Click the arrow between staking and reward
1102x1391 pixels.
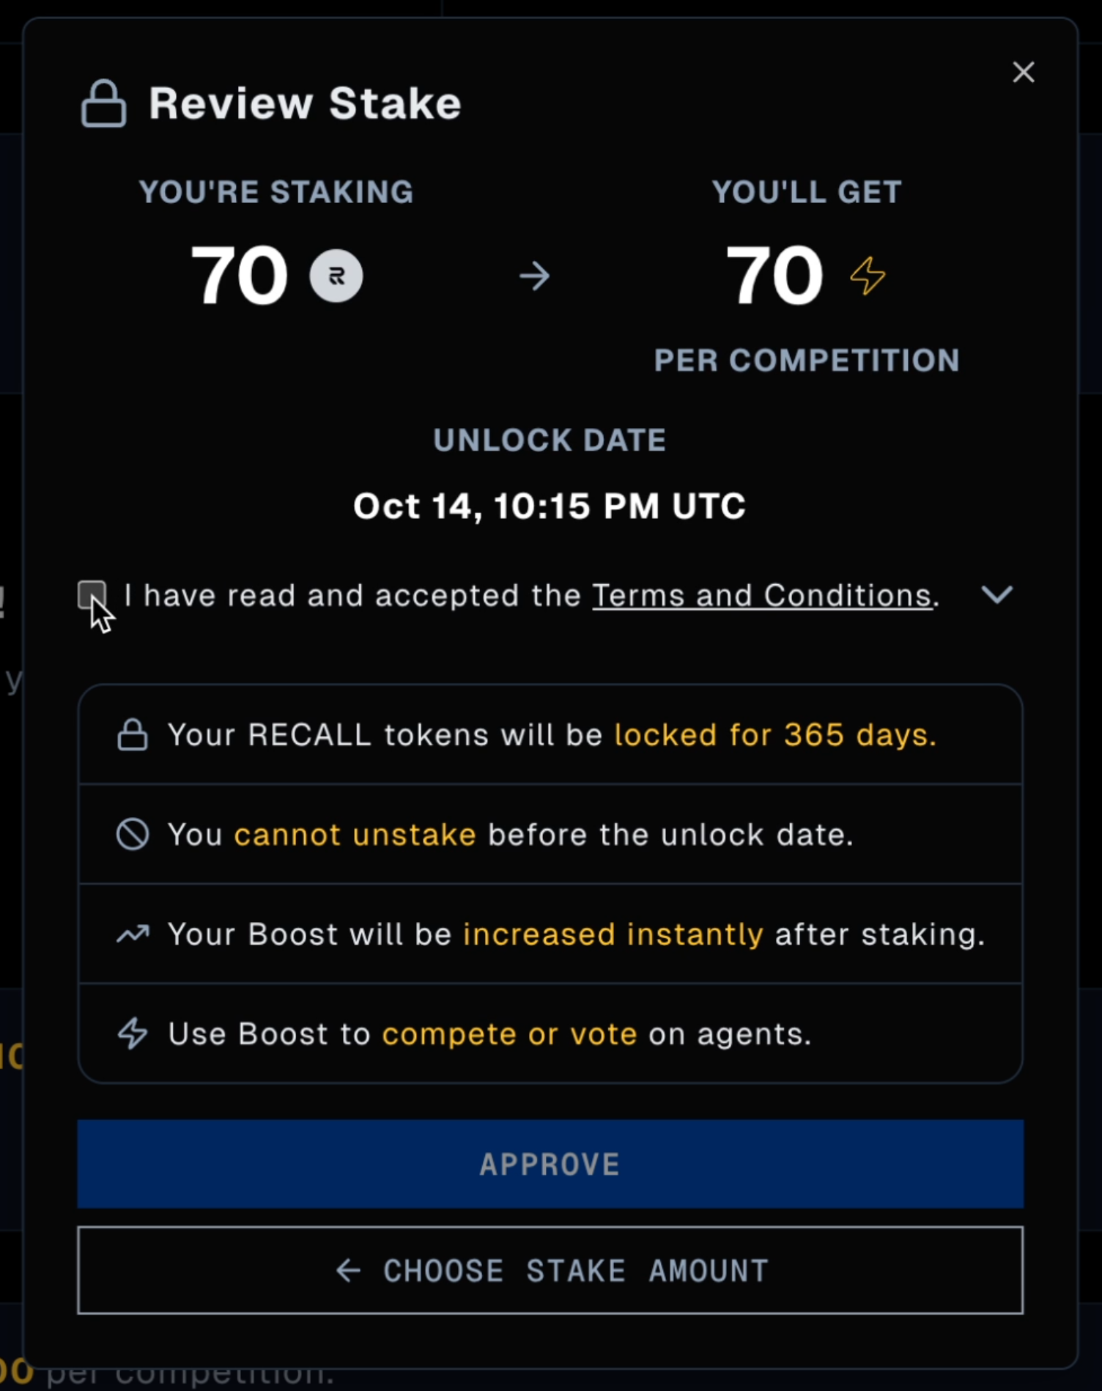tap(534, 276)
